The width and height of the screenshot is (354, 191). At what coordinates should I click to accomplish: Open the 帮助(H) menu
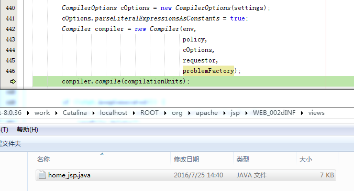click(x=27, y=130)
